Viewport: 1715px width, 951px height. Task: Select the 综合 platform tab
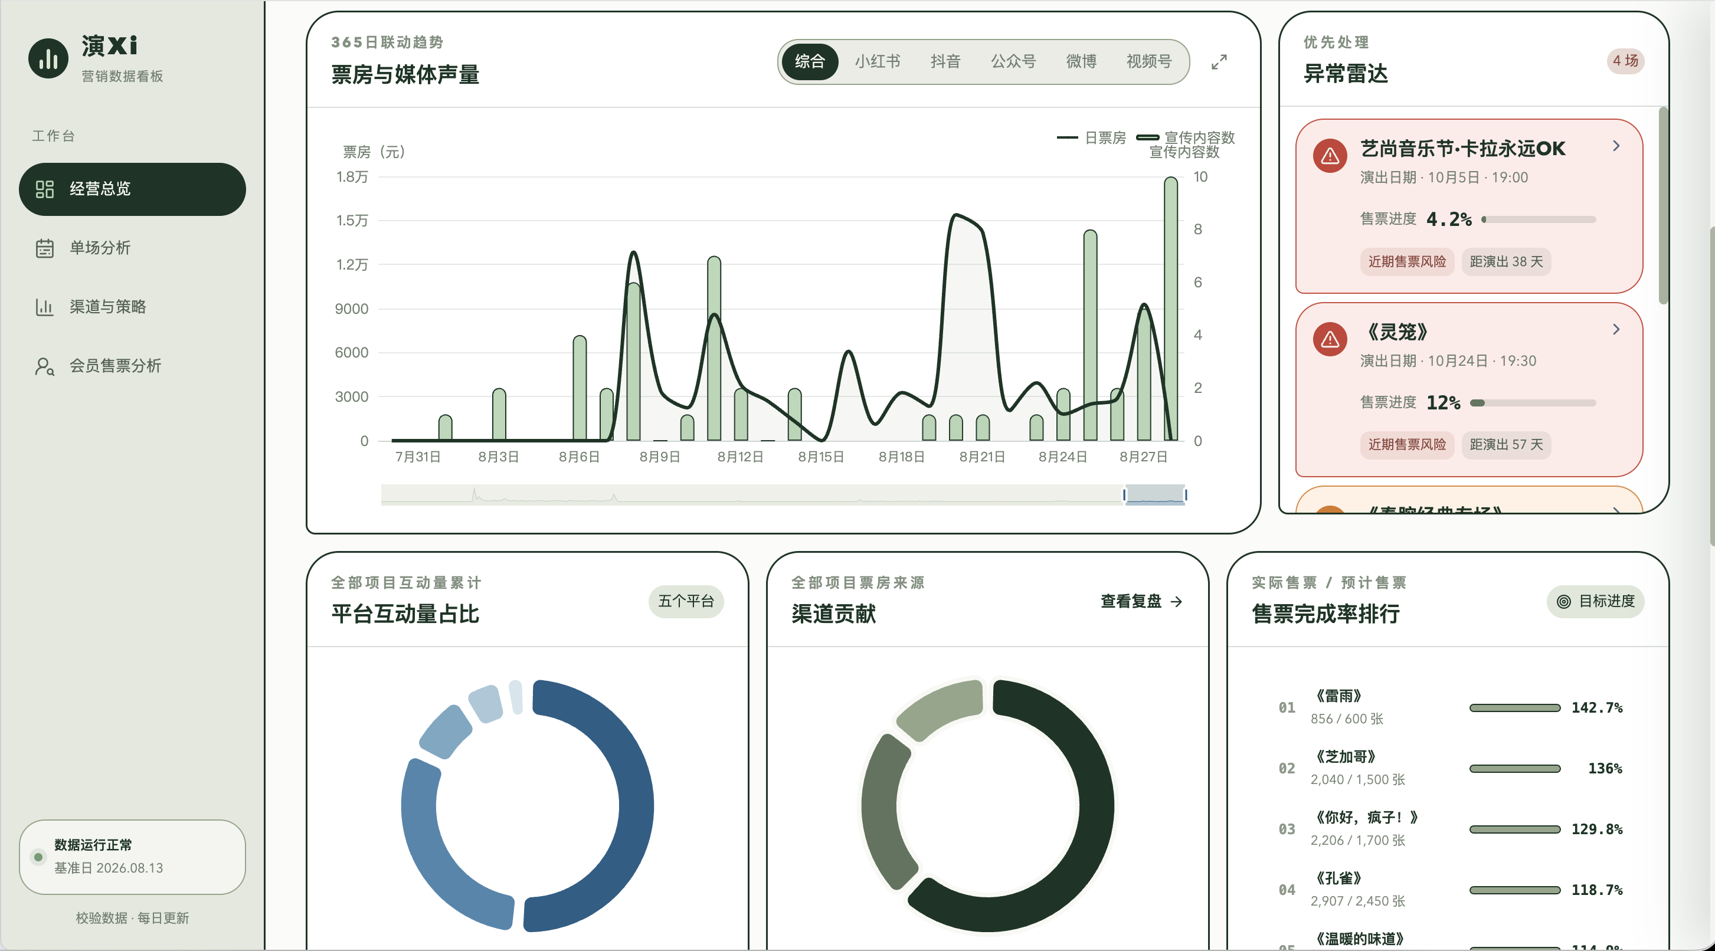(x=810, y=61)
